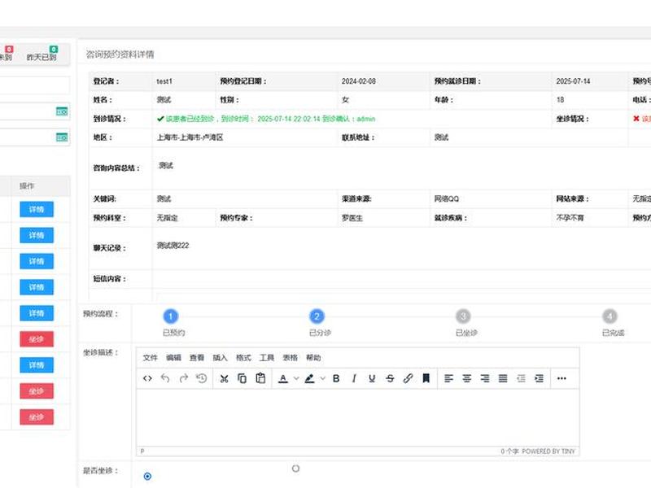Click the age value 18
Screen dimensions: 651x488
(560, 100)
